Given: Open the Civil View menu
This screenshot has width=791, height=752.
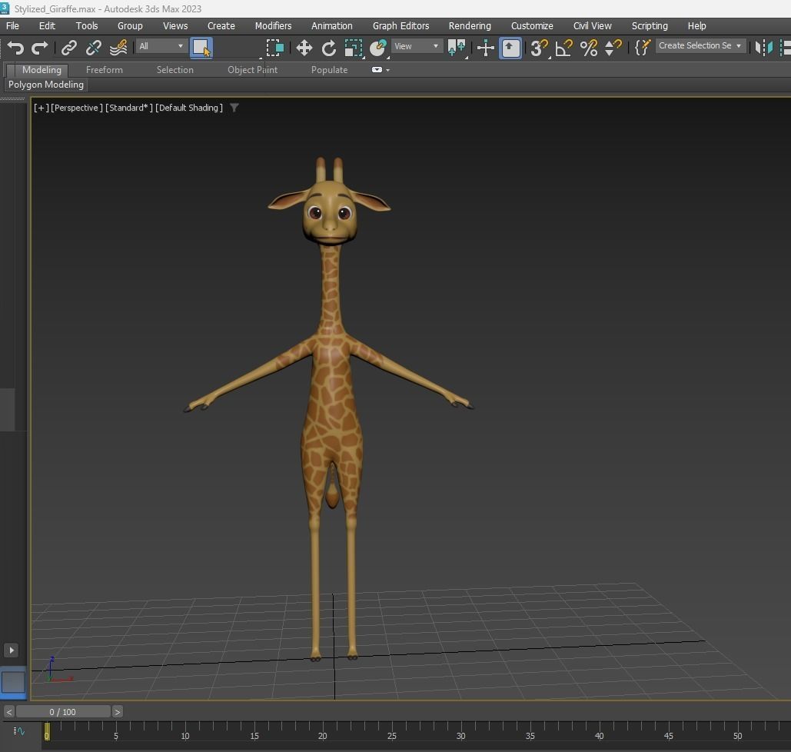Looking at the screenshot, I should tap(592, 25).
